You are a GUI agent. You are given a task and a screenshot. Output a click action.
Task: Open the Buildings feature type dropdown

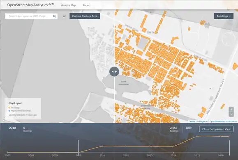224,16
